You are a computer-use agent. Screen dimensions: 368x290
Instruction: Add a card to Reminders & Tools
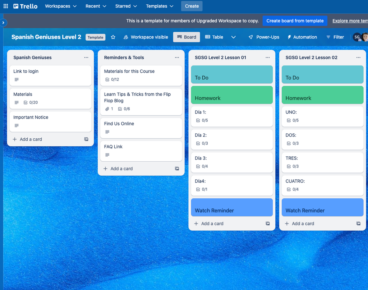118,169
